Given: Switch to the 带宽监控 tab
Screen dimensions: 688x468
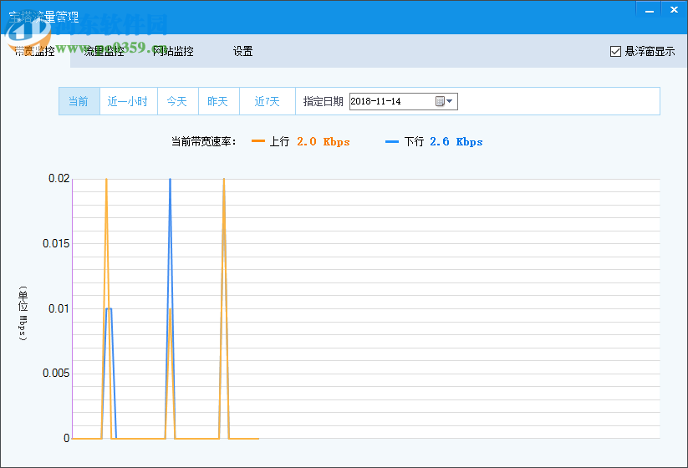Looking at the screenshot, I should 35,51.
